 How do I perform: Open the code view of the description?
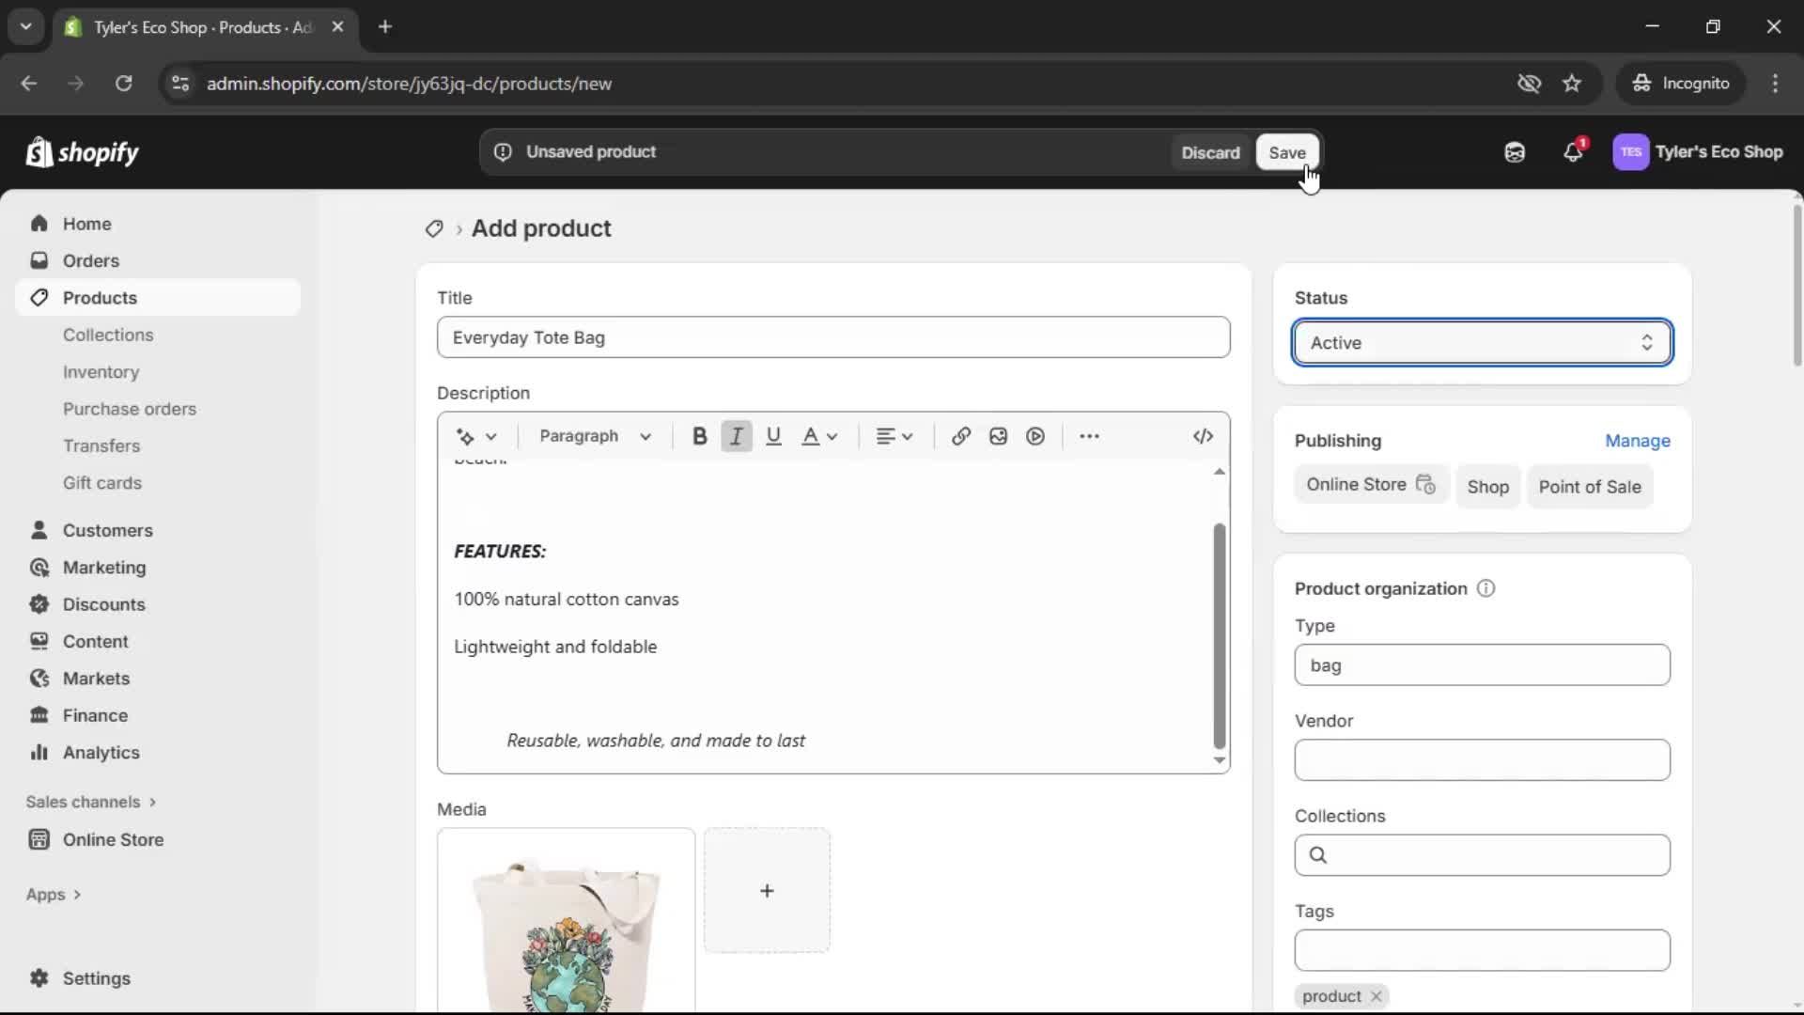tap(1204, 435)
